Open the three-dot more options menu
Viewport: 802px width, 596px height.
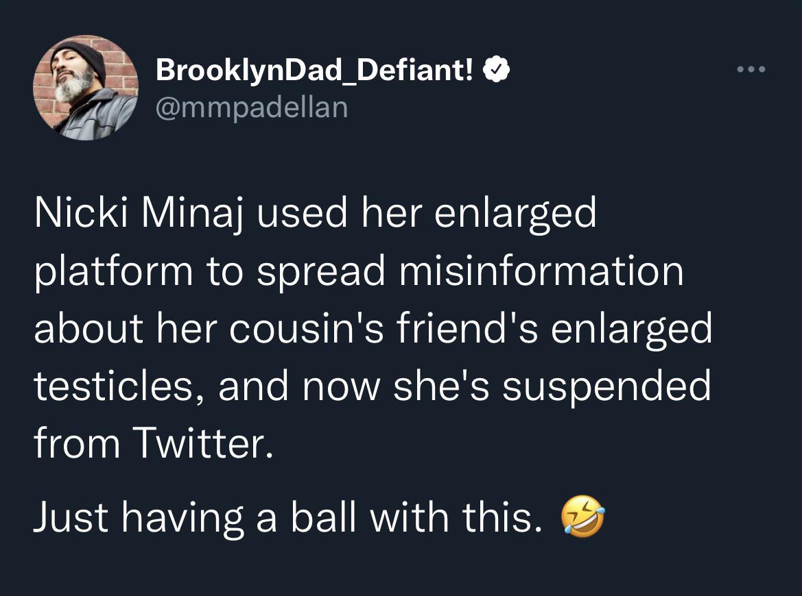click(x=751, y=70)
